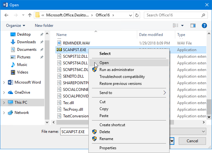Click the SCANPST.EXE file icon
The height and width of the screenshot is (153, 212).
point(59,50)
